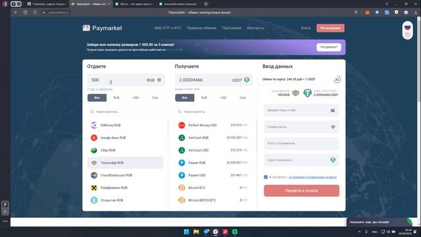This screenshot has height=237, width=421.
Task: Toggle the agreement checkbox for terms
Action: [x=266, y=177]
